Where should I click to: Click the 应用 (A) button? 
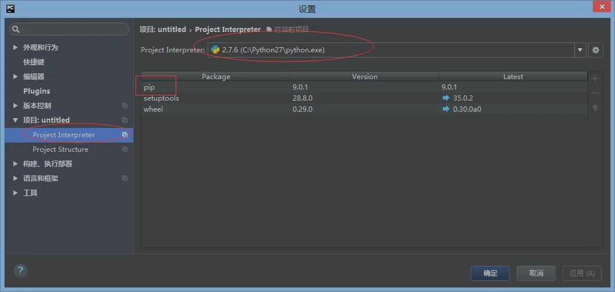582,273
